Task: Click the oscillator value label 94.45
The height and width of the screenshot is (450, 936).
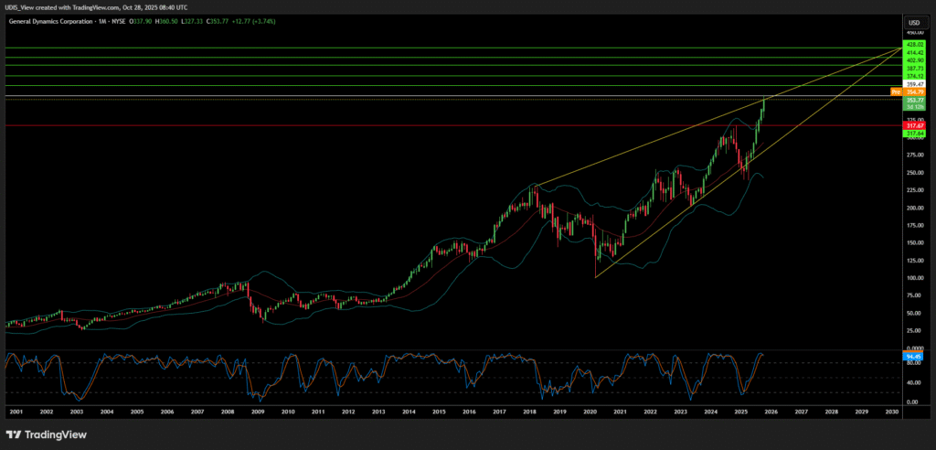Action: click(915, 354)
